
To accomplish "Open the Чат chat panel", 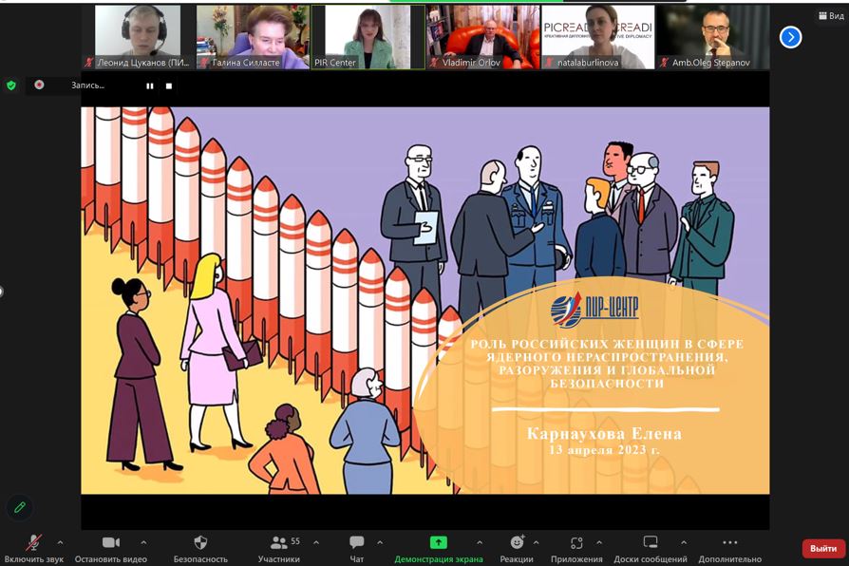I will pos(357,543).
